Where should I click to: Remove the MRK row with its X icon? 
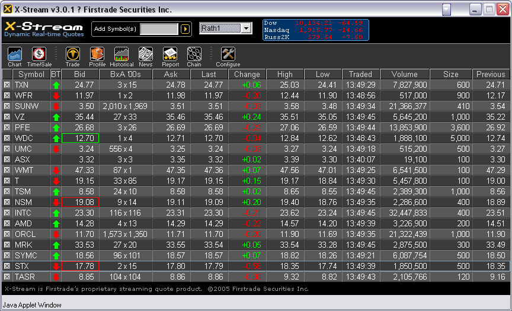(7, 245)
